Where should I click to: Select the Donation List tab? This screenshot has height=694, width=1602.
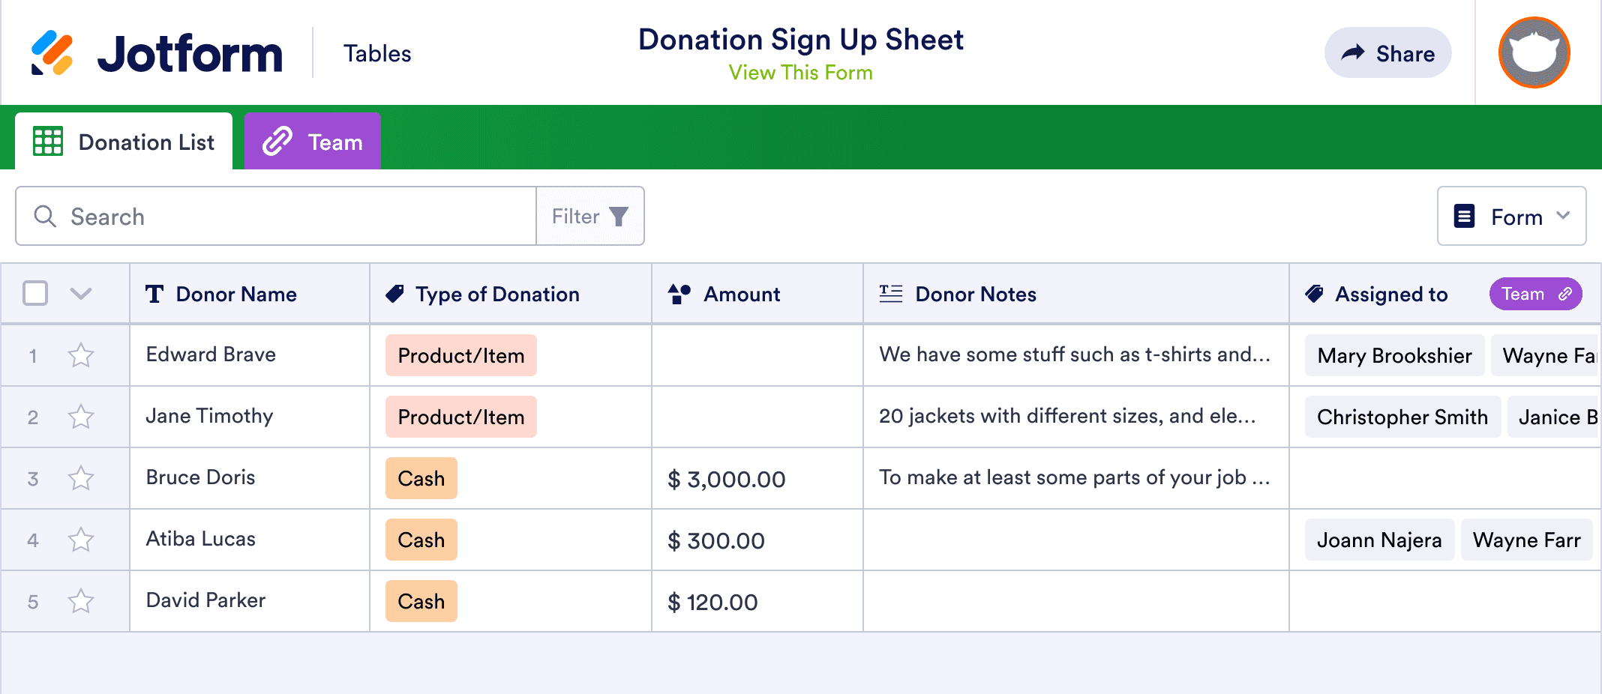pyautogui.click(x=124, y=142)
